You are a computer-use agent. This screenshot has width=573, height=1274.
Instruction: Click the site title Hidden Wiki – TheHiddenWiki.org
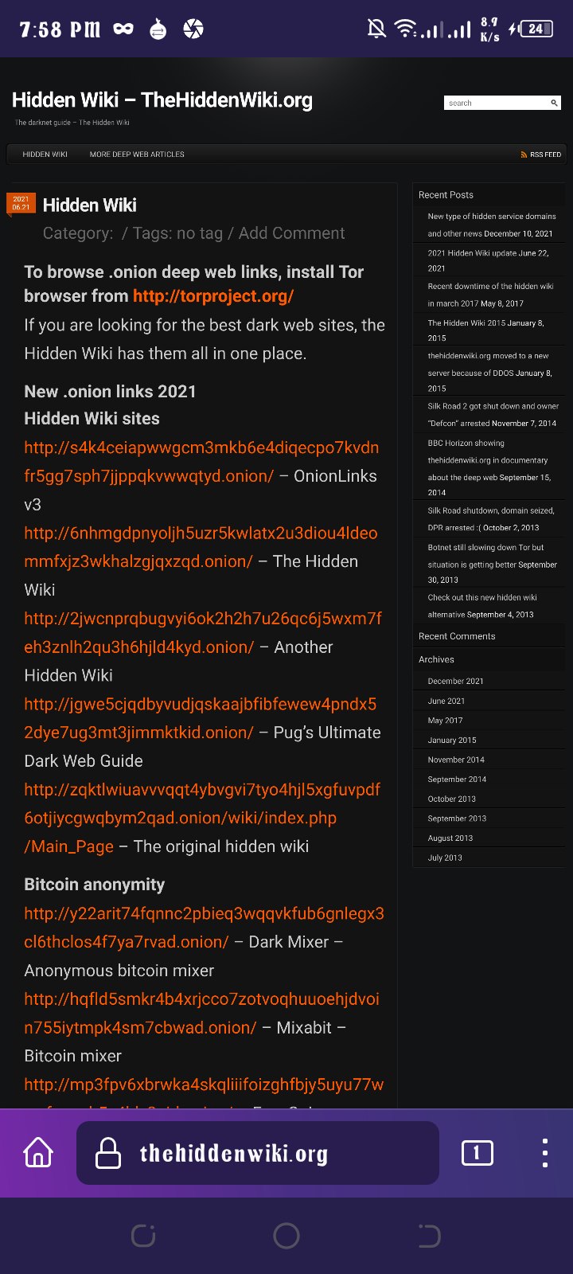click(x=162, y=100)
